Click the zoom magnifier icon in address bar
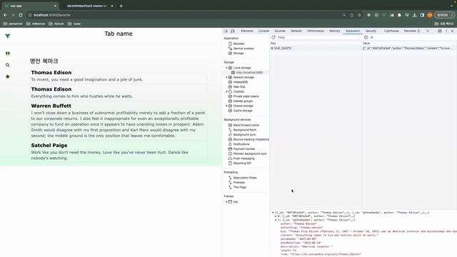Viewport: 457px width, 257px height. pos(344,15)
